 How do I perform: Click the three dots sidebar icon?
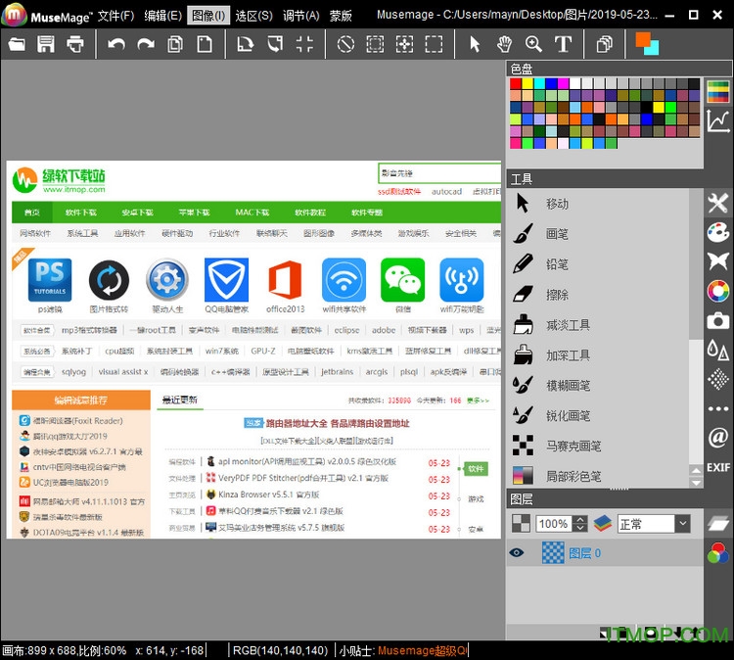tap(718, 408)
